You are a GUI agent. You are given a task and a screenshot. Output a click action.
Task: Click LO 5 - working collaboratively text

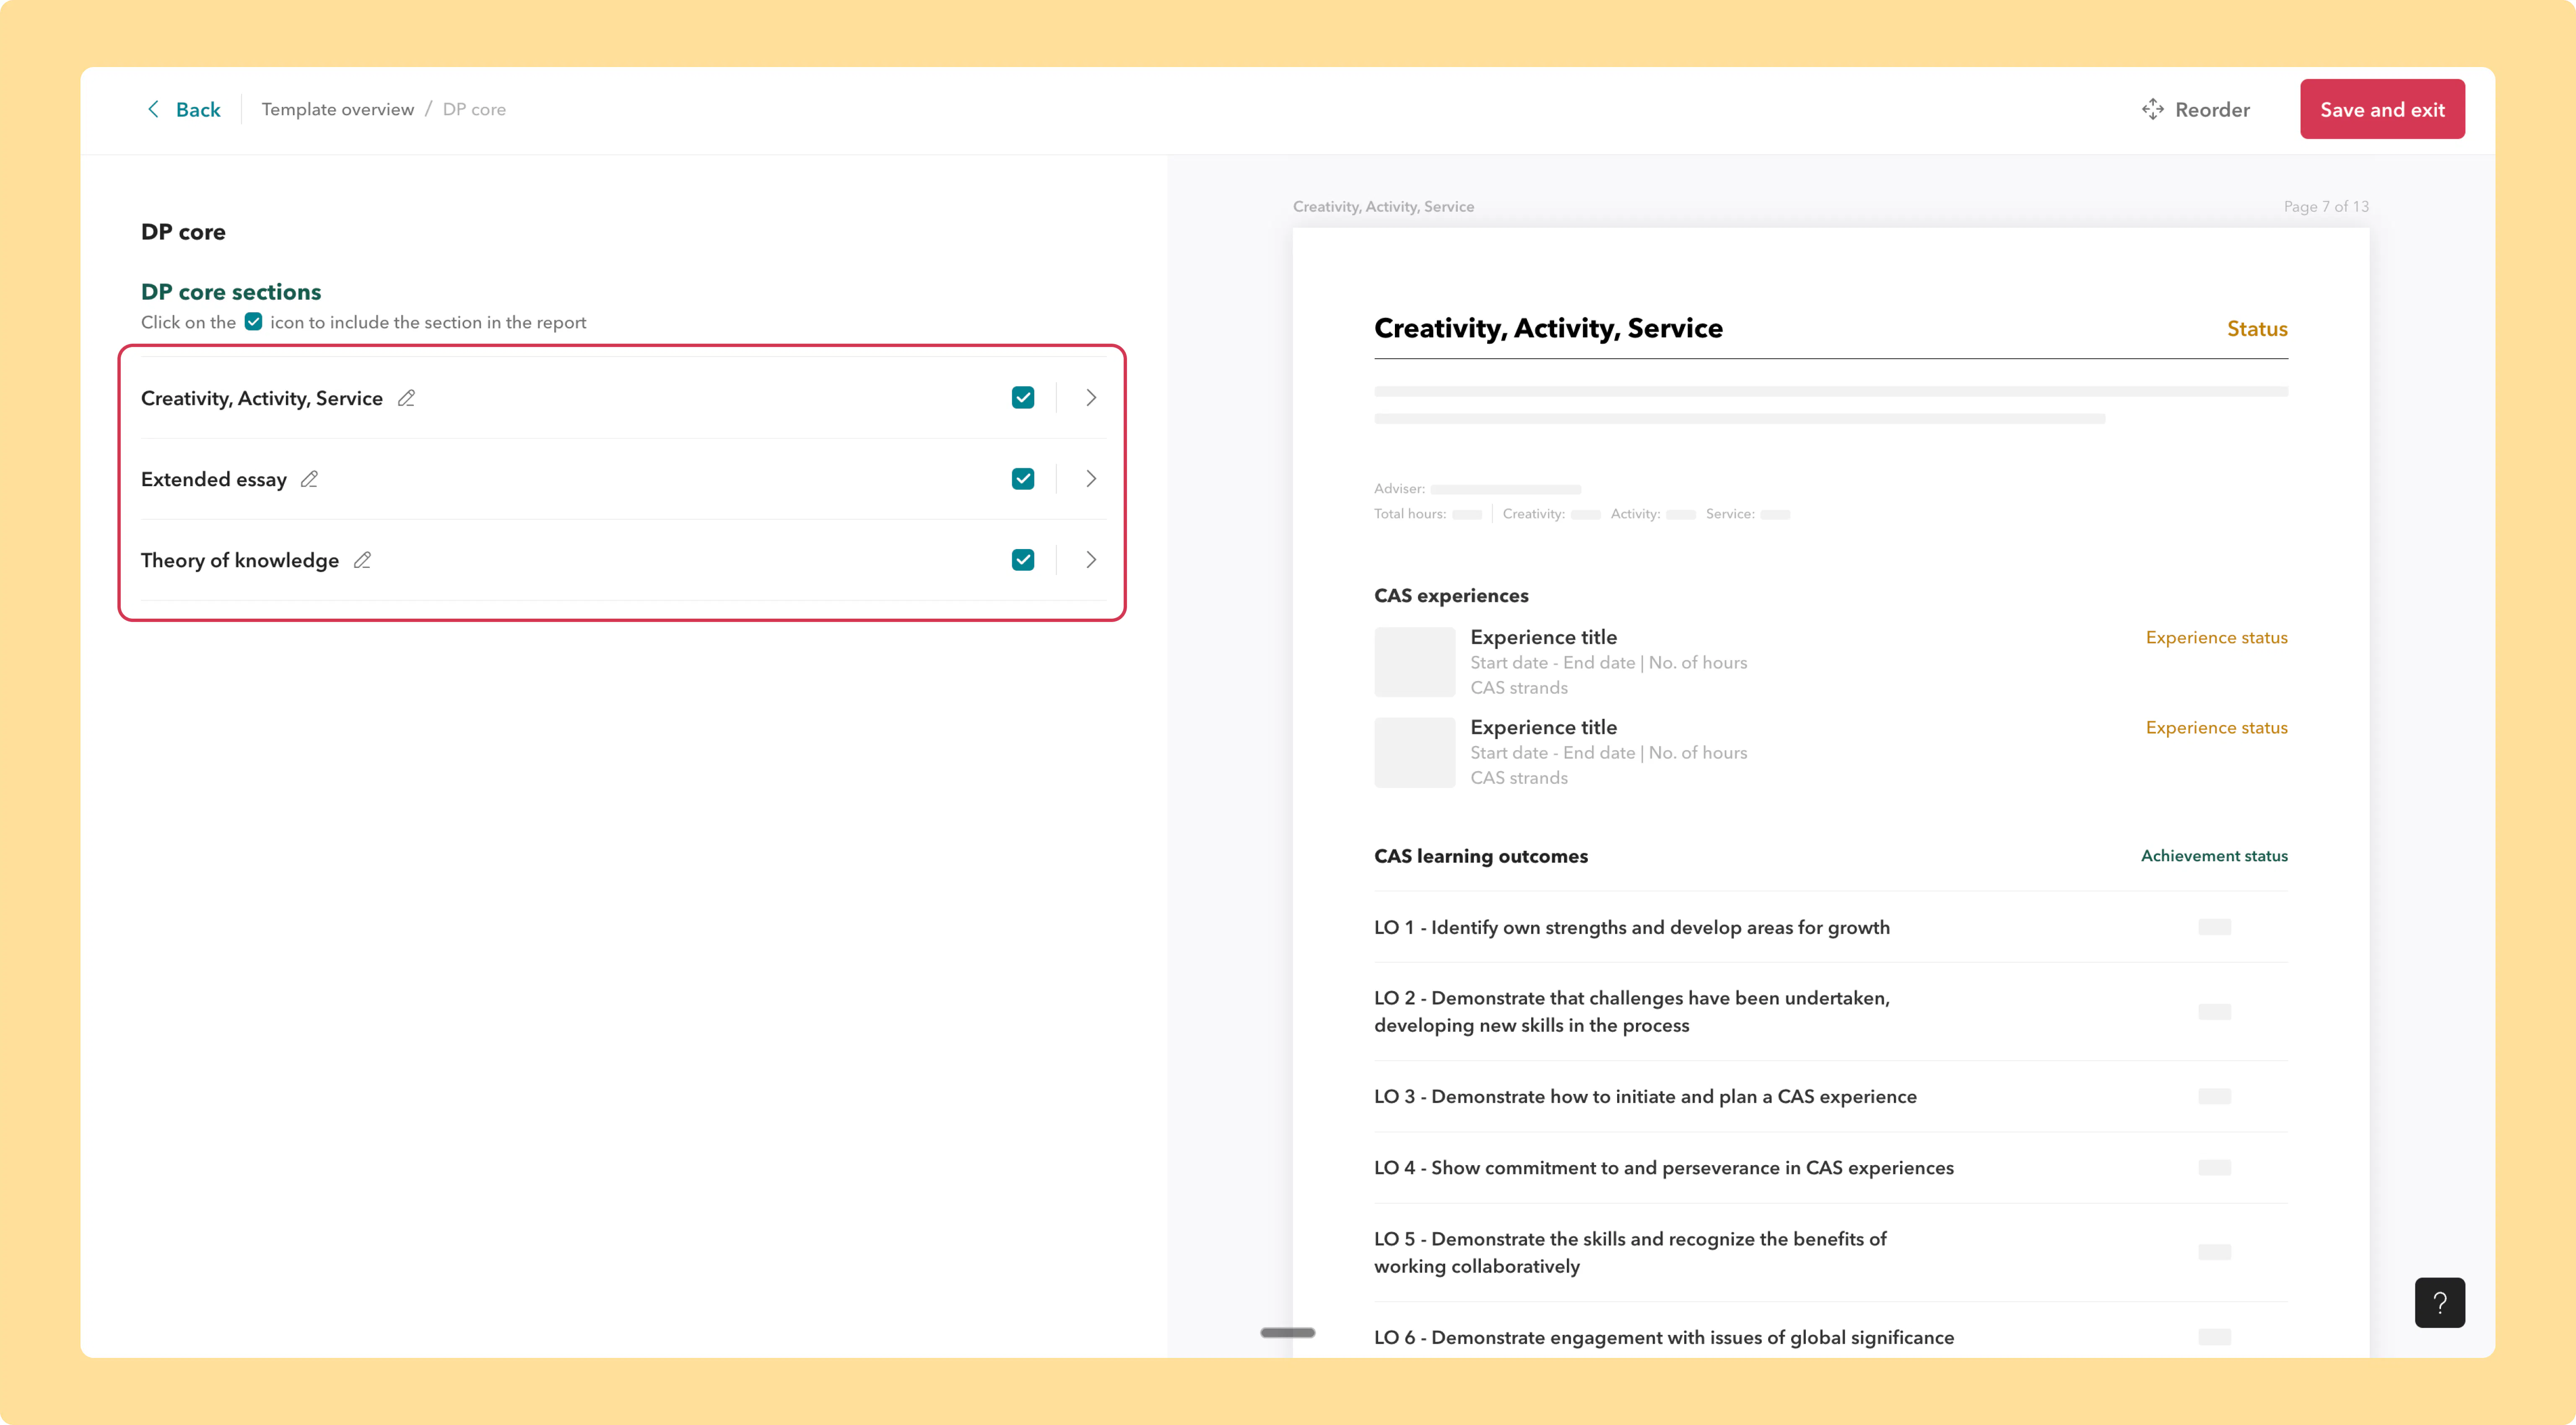(x=1630, y=1252)
